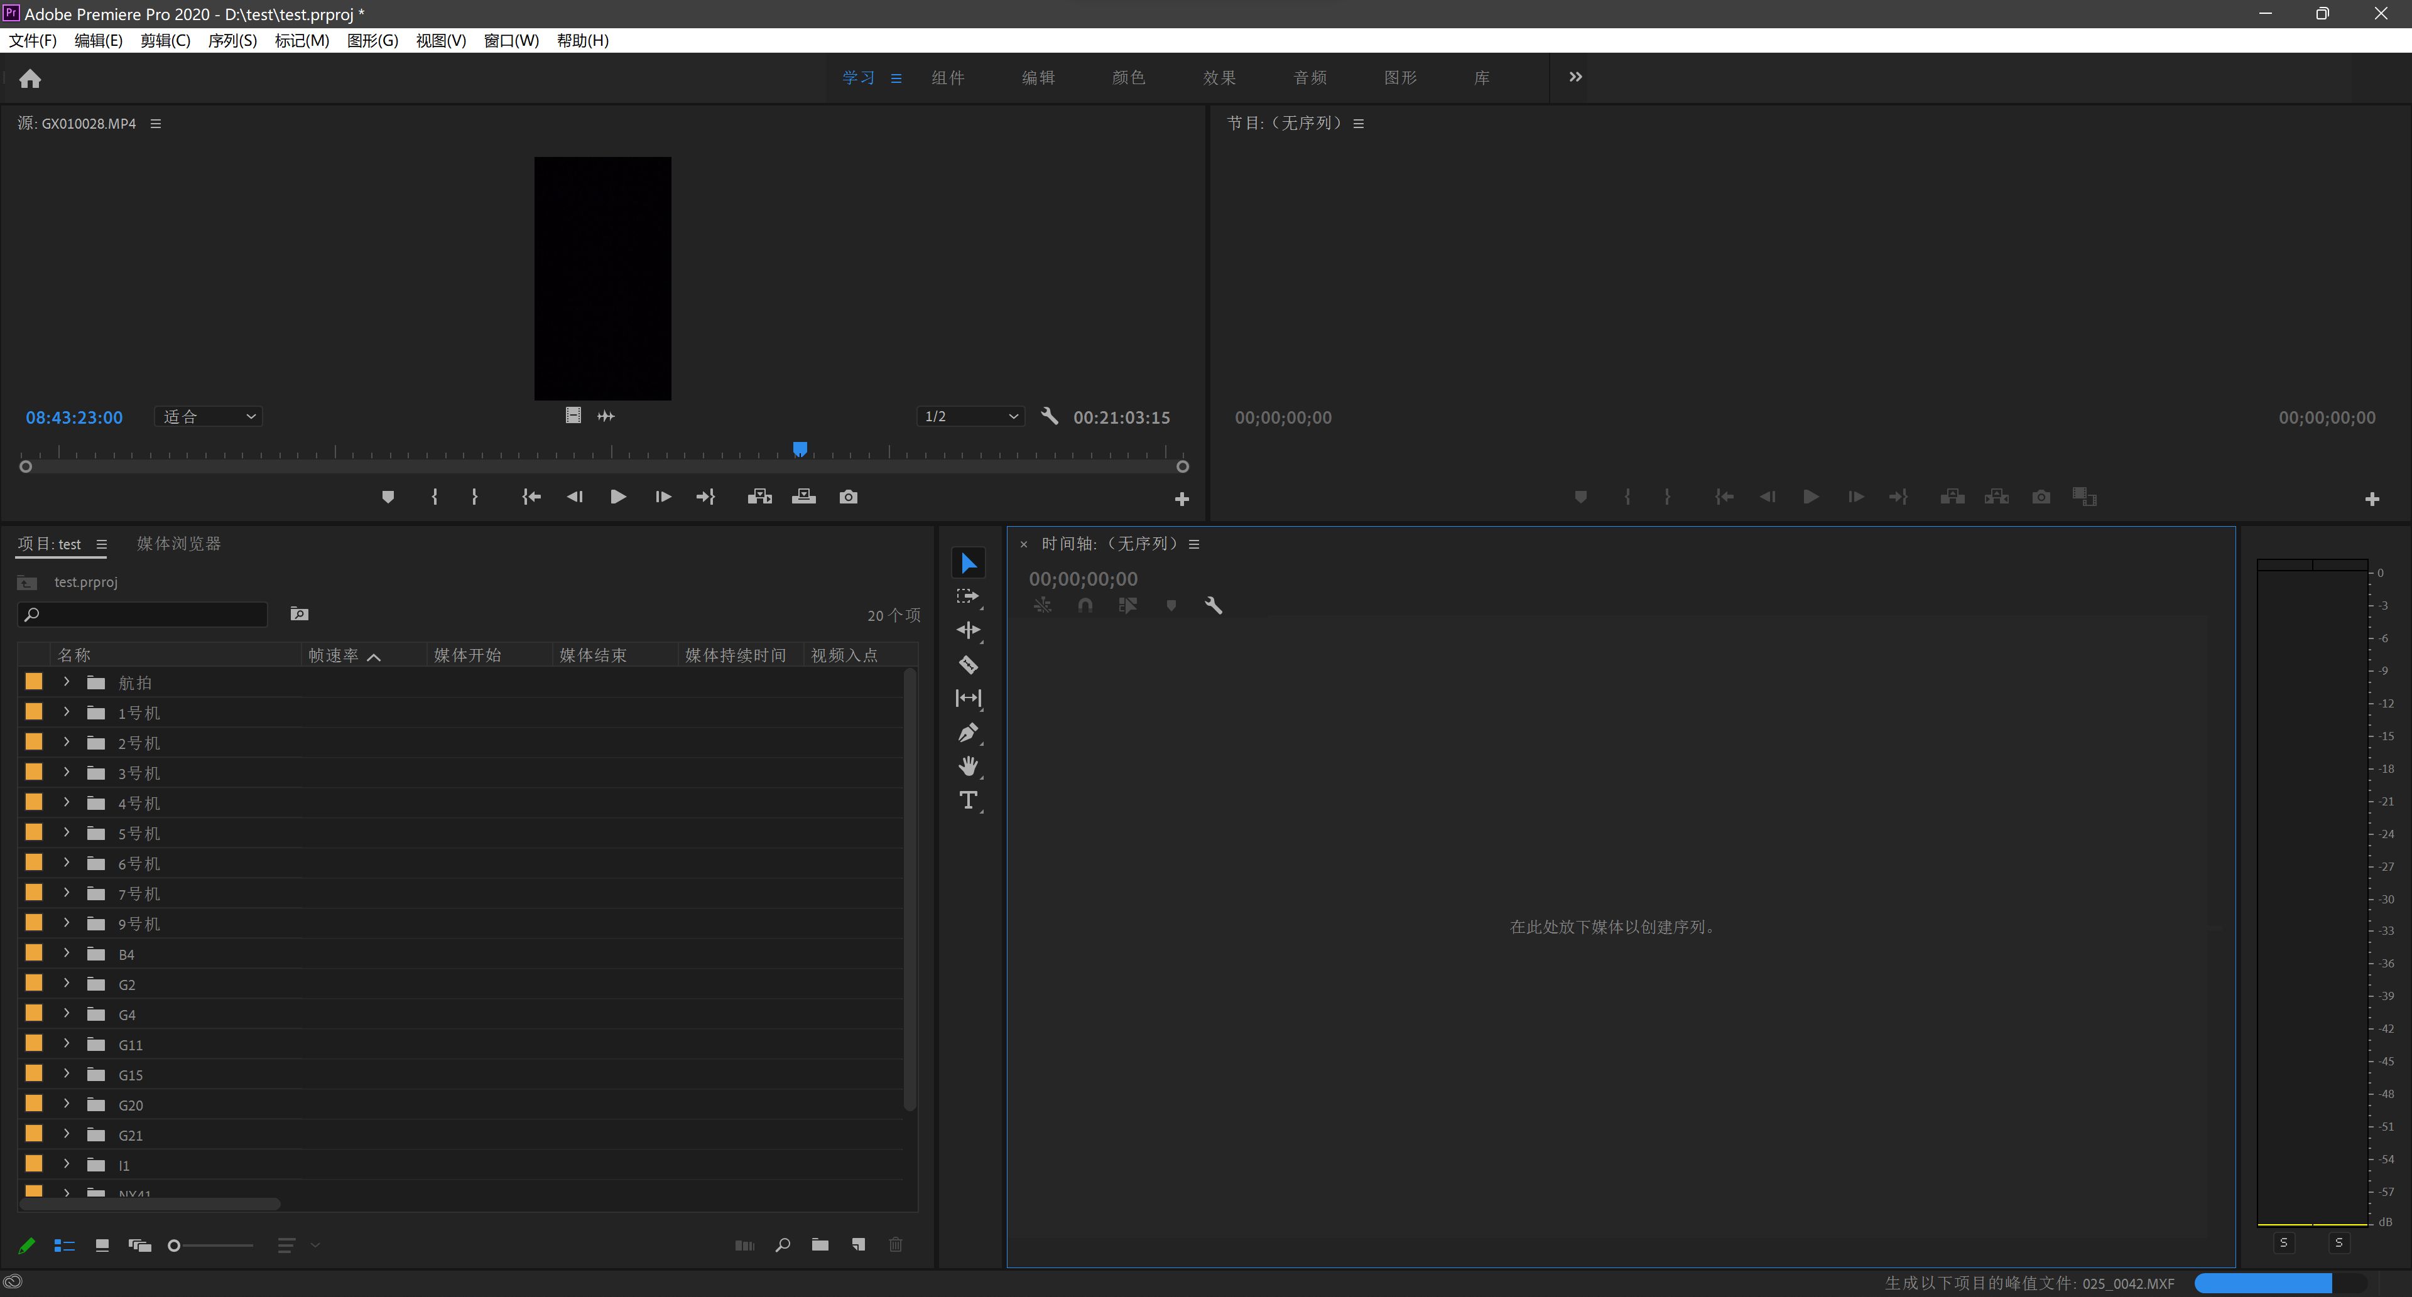The height and width of the screenshot is (1297, 2412).
Task: Go to Out point in Source monitor
Action: coord(706,497)
